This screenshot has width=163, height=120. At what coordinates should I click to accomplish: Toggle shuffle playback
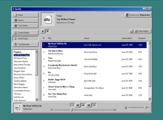pos(72,105)
